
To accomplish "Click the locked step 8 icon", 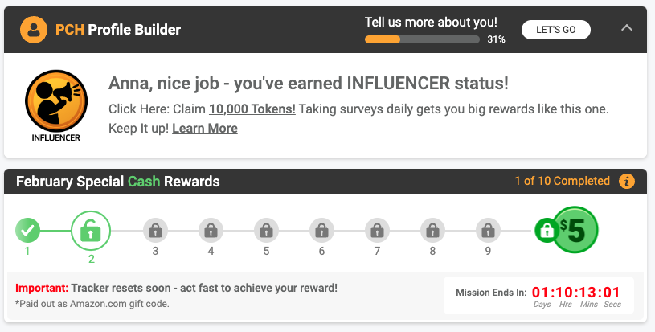I will [432, 231].
